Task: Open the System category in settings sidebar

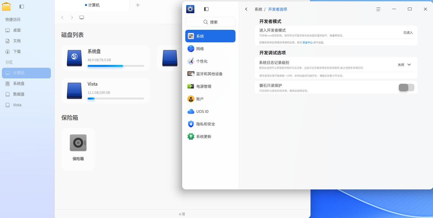Action: click(210, 36)
